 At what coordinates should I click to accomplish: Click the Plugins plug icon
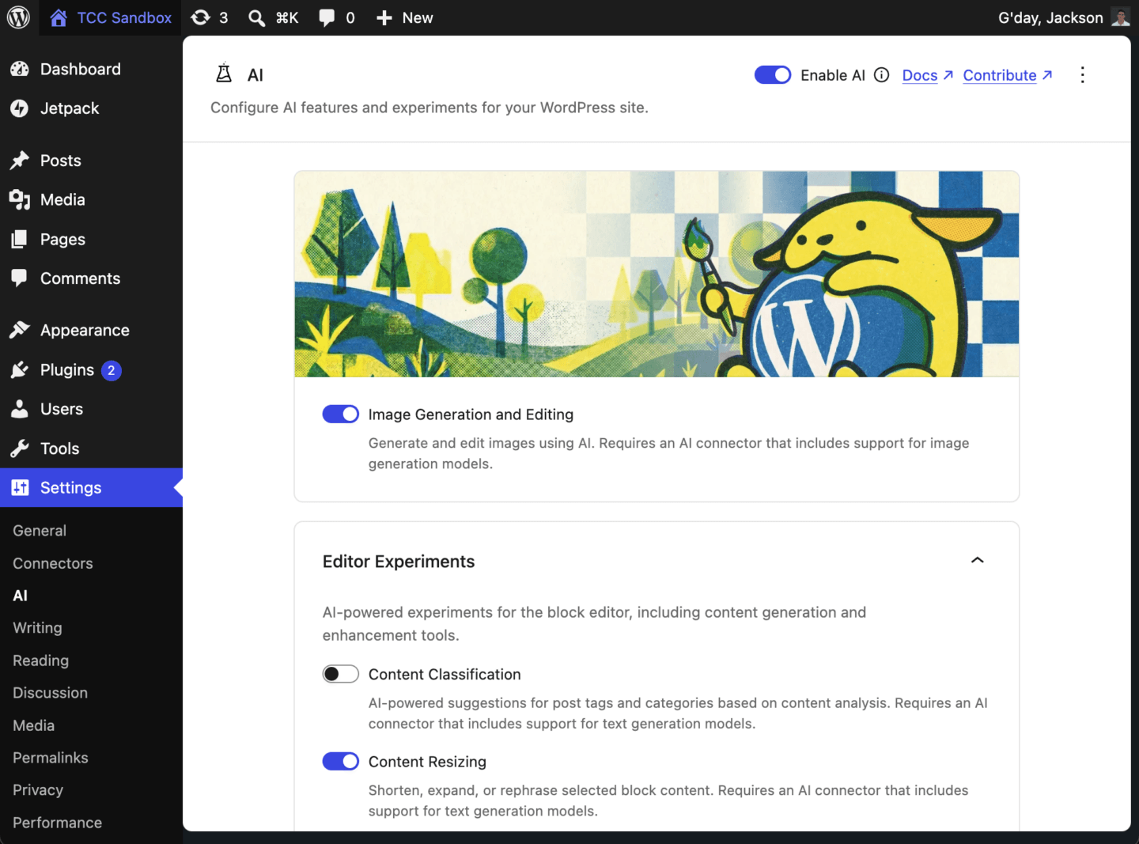pyautogui.click(x=20, y=369)
